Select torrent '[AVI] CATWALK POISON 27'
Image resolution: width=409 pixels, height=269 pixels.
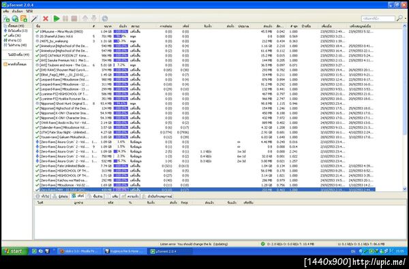click(204, 56)
